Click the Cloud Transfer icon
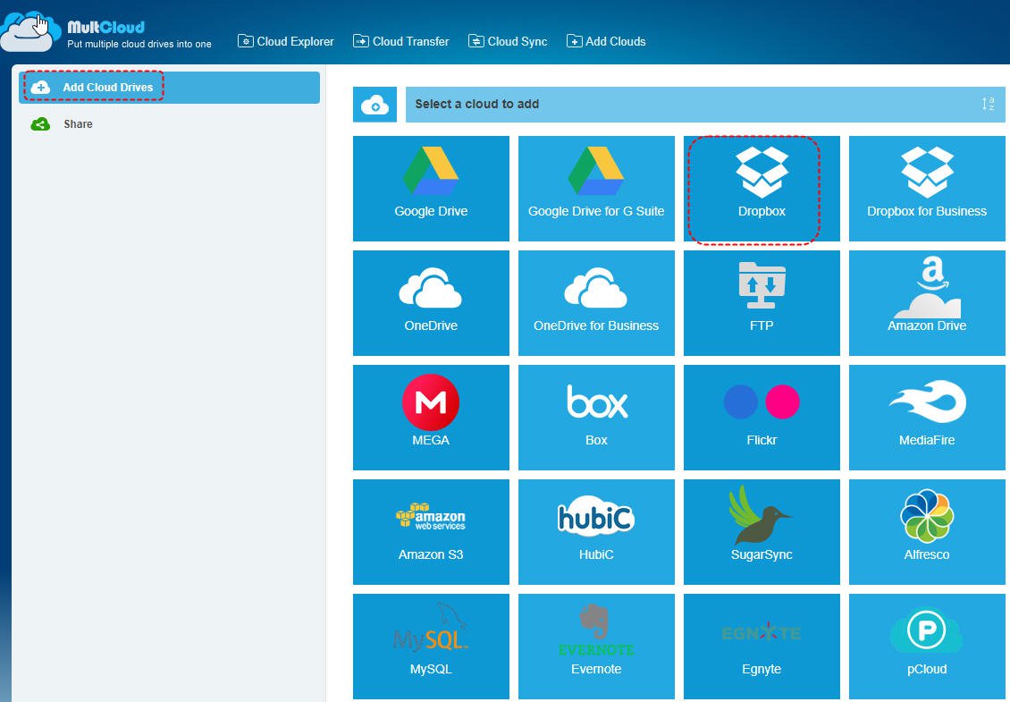1010x702 pixels. click(361, 41)
